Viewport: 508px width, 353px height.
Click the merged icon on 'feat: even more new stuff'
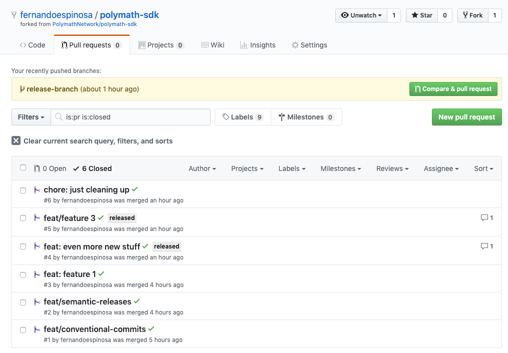pyautogui.click(x=37, y=246)
